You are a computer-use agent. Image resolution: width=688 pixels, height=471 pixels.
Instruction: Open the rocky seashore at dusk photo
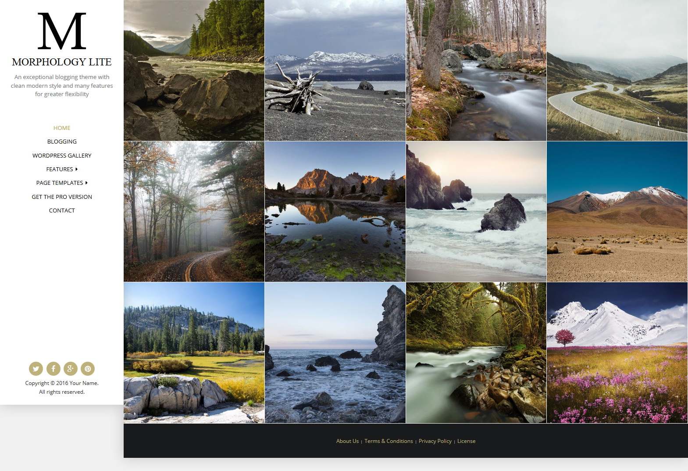[335, 352]
